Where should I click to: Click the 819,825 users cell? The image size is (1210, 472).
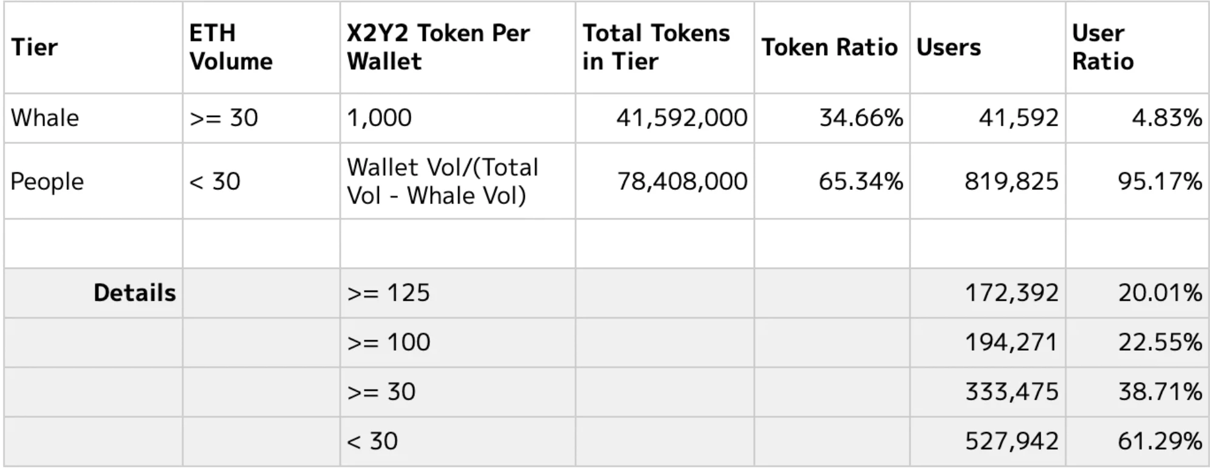(1011, 181)
